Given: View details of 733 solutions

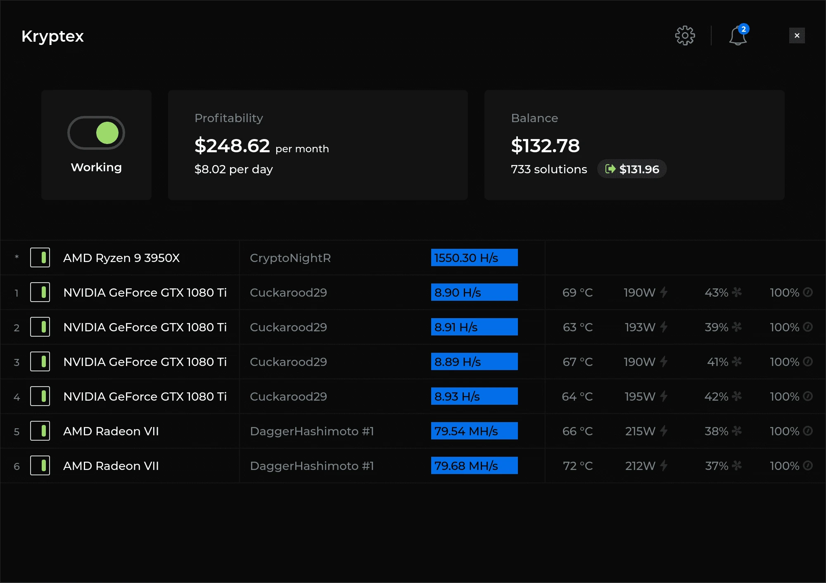Looking at the screenshot, I should (x=549, y=169).
